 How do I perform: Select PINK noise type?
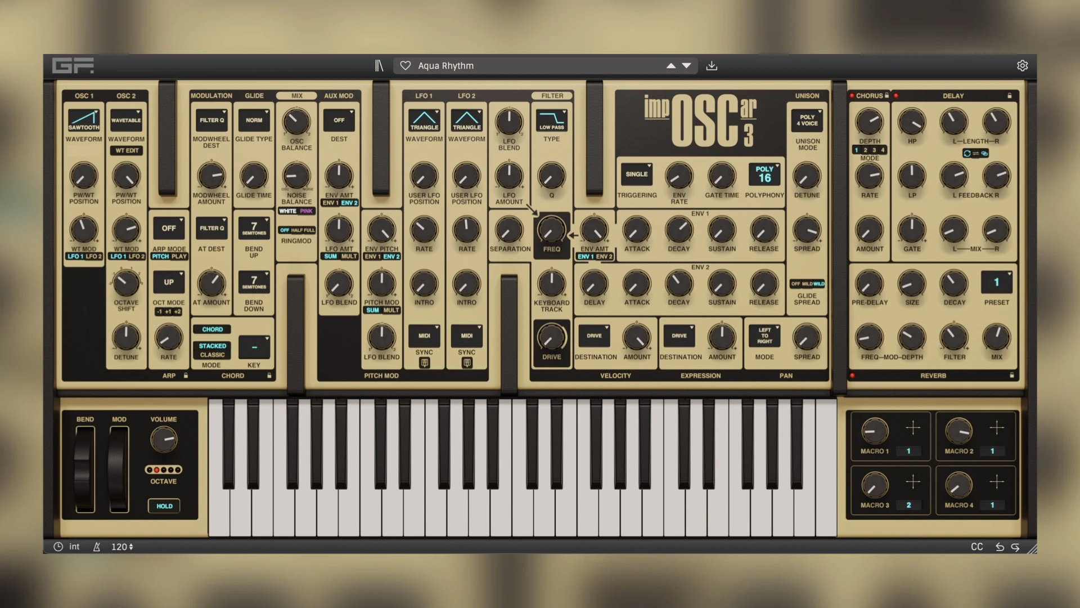point(306,211)
